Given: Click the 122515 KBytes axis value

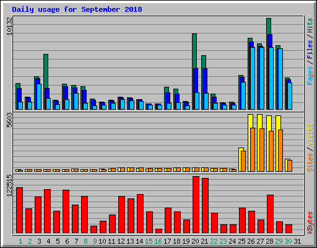Looking at the screenshot, I should (x=9, y=185).
